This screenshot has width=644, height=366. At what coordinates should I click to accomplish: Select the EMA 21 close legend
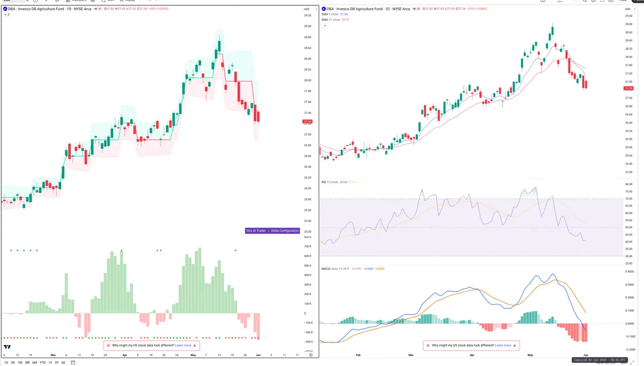331,19
